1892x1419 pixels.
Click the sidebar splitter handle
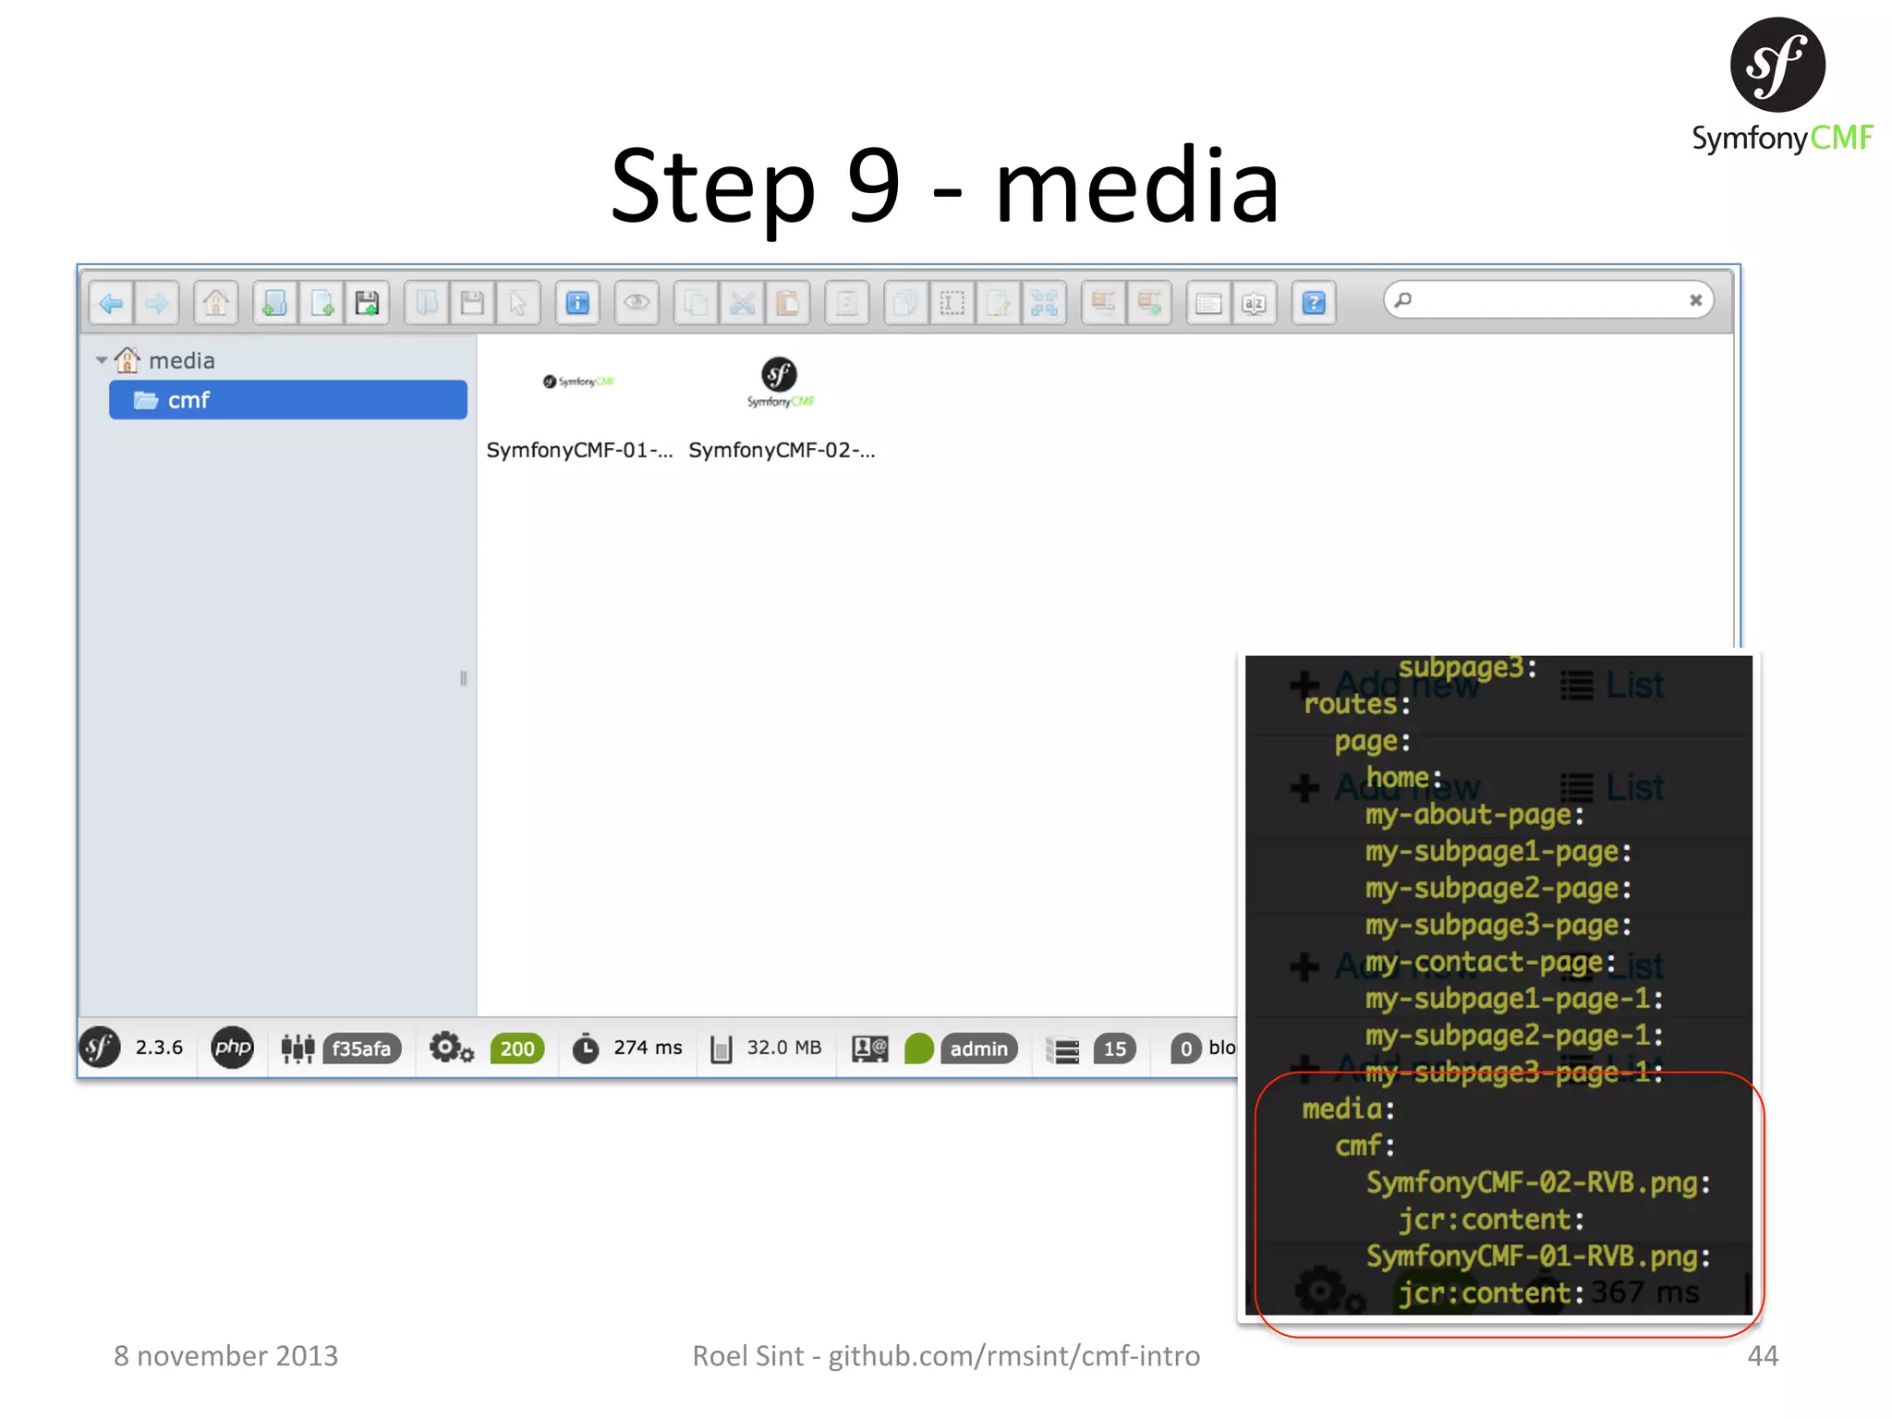(x=463, y=678)
